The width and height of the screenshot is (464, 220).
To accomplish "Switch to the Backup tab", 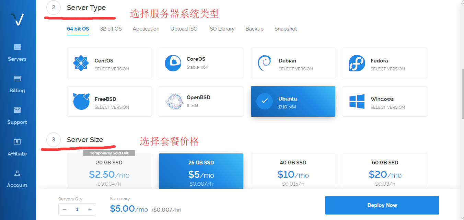I will 255,29.
